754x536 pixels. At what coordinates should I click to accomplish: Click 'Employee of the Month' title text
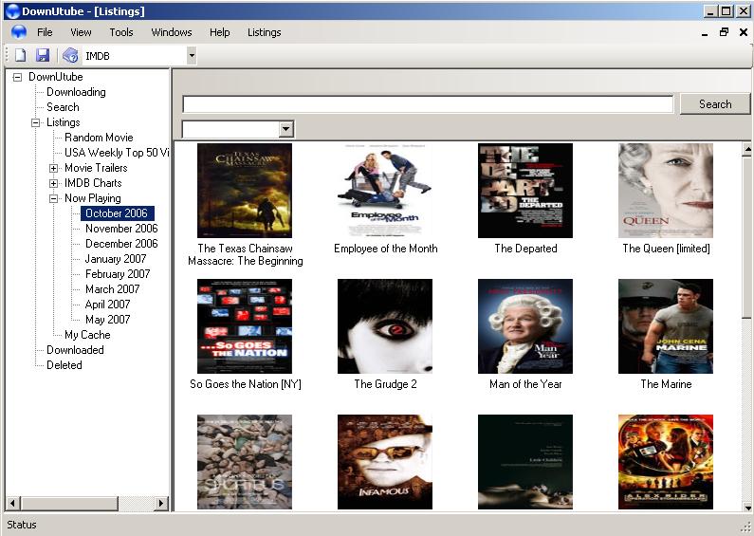click(x=386, y=249)
